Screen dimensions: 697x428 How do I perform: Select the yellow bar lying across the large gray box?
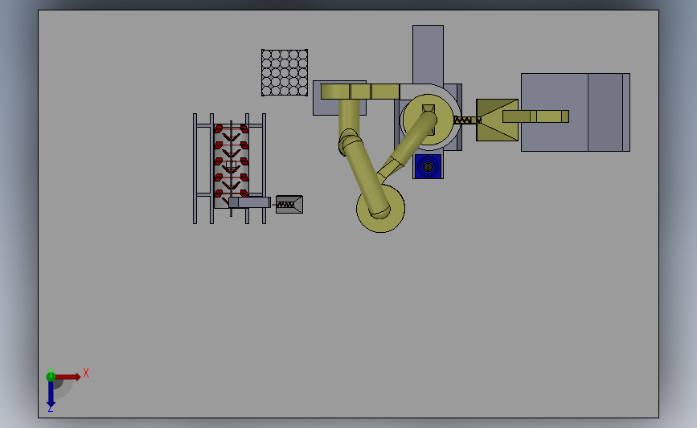(535, 116)
